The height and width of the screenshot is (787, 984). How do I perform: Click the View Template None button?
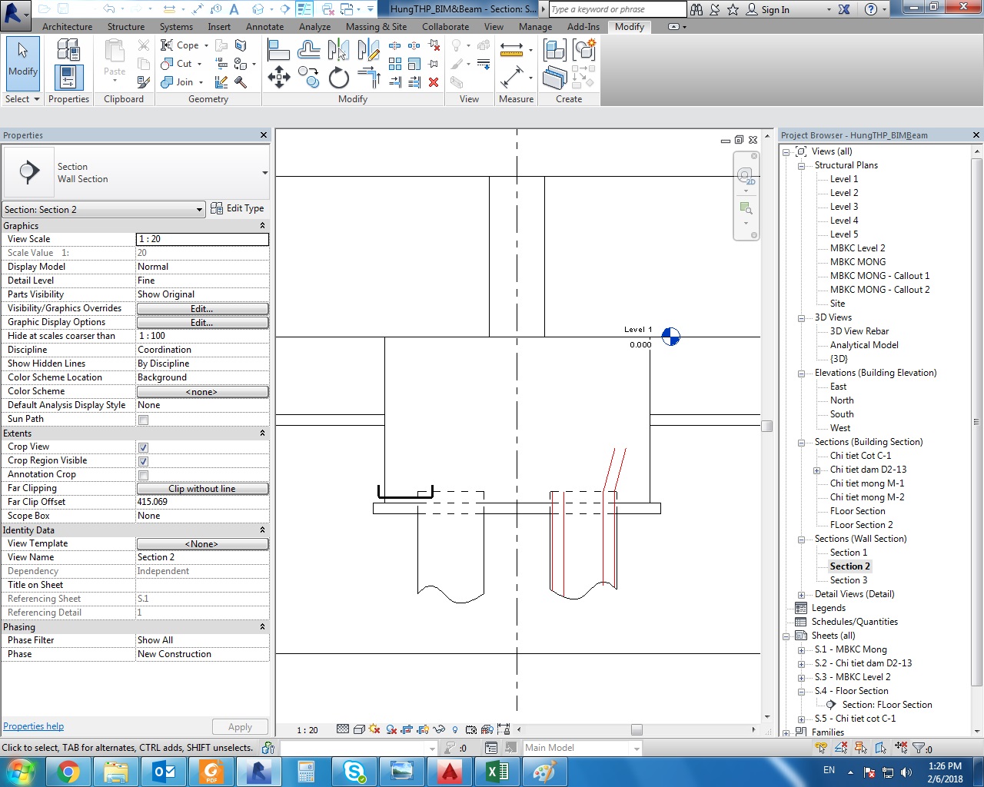(x=202, y=544)
